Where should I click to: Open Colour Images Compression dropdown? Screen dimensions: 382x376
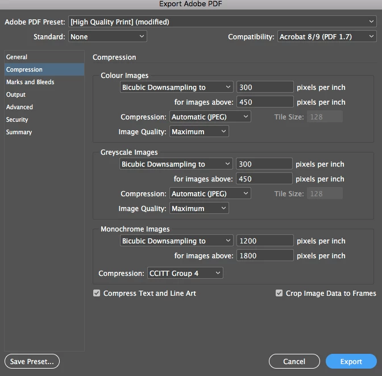(x=210, y=117)
